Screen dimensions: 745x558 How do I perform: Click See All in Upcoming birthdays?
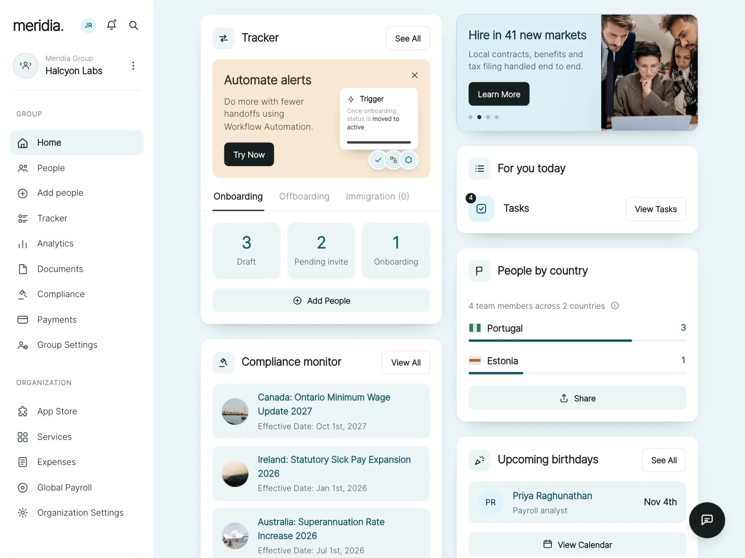coord(664,460)
